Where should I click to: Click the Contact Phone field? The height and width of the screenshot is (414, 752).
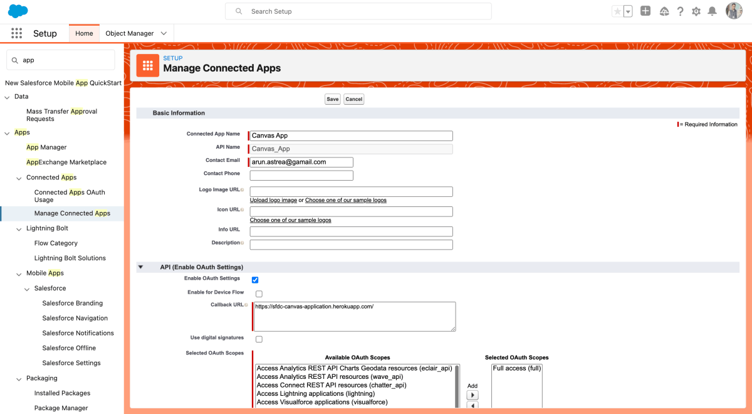click(x=301, y=175)
